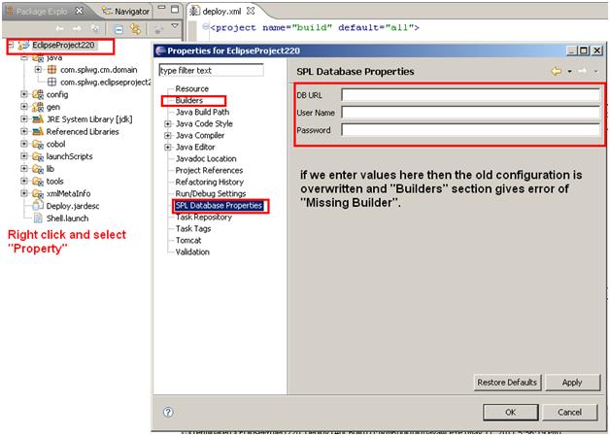Expand the com.splwg.cm.domain package
The width and height of the screenshot is (610, 436).
point(38,70)
